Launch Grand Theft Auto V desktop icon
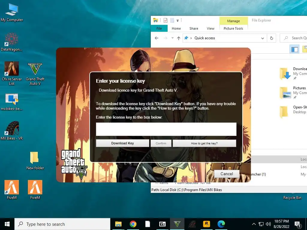Image resolution: width=307 pixels, height=230 pixels. 35,74
